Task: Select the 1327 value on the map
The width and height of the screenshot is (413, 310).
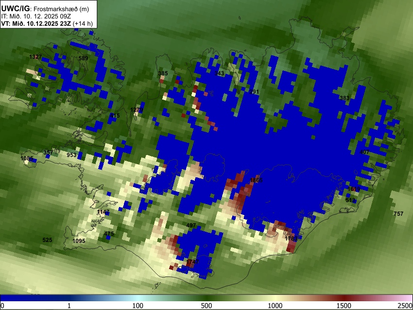Action: (x=35, y=57)
